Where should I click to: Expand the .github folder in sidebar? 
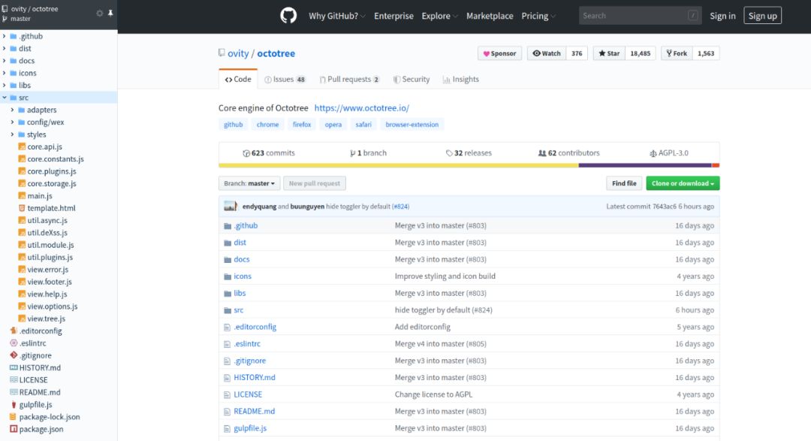[5, 36]
